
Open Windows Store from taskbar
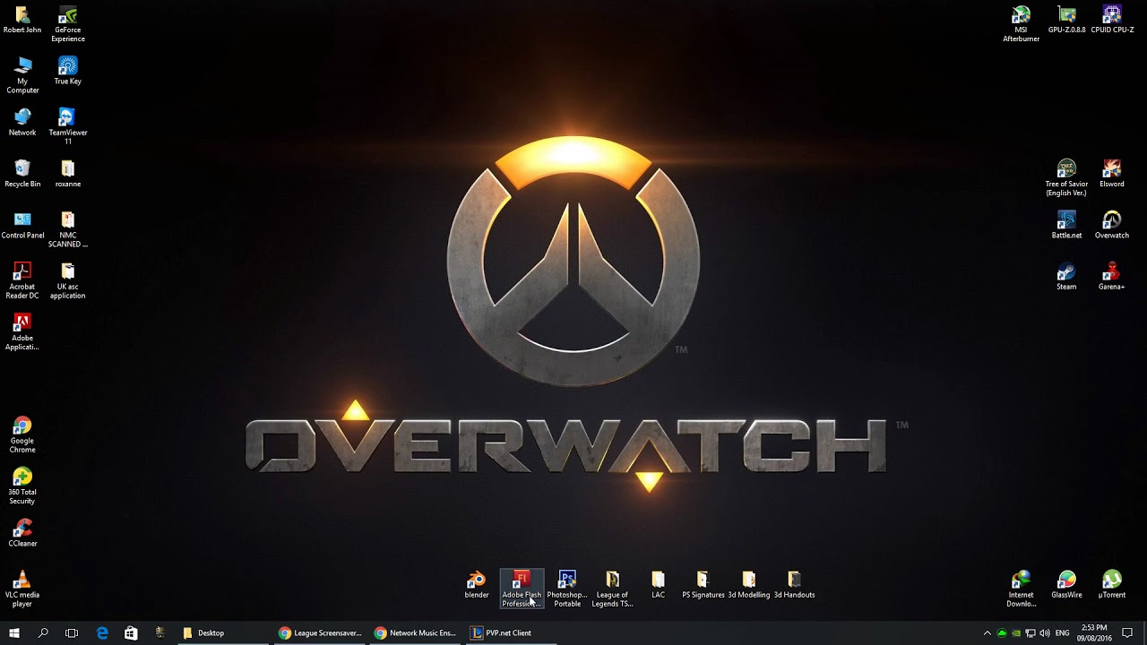pos(131,632)
